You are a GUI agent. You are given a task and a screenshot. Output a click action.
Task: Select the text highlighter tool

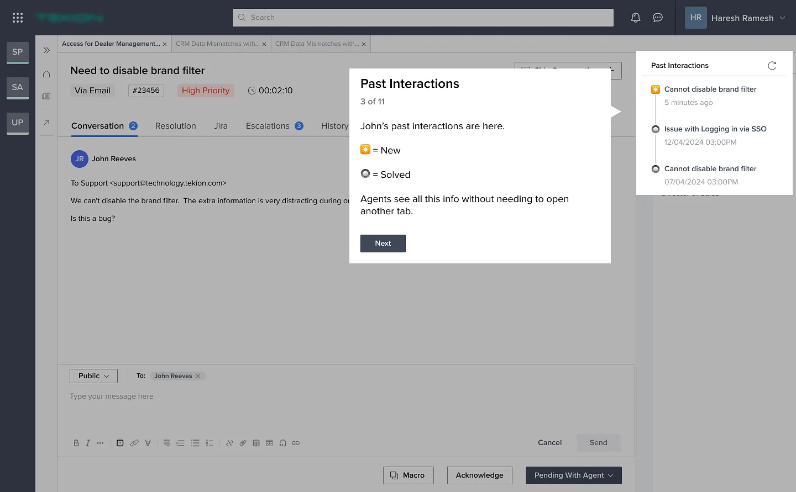click(x=148, y=443)
